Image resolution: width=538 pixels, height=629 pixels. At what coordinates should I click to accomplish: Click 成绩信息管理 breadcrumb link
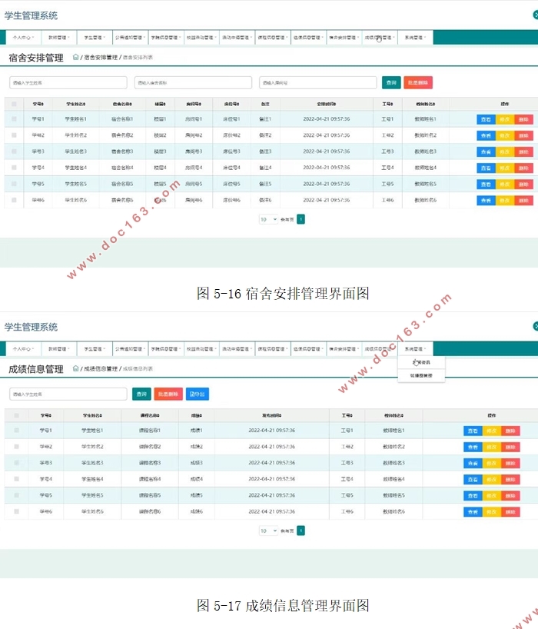tap(101, 368)
